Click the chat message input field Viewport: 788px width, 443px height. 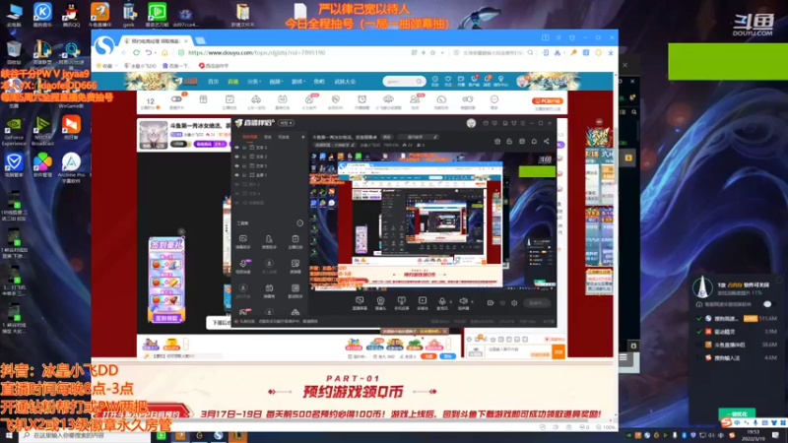click(518, 352)
